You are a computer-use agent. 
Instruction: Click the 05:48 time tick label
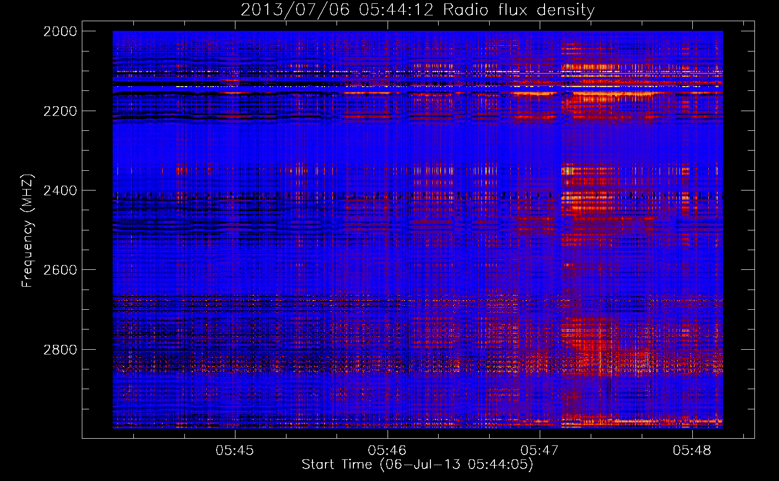(x=692, y=450)
